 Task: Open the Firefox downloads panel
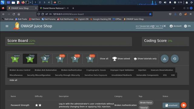tap(175, 14)
